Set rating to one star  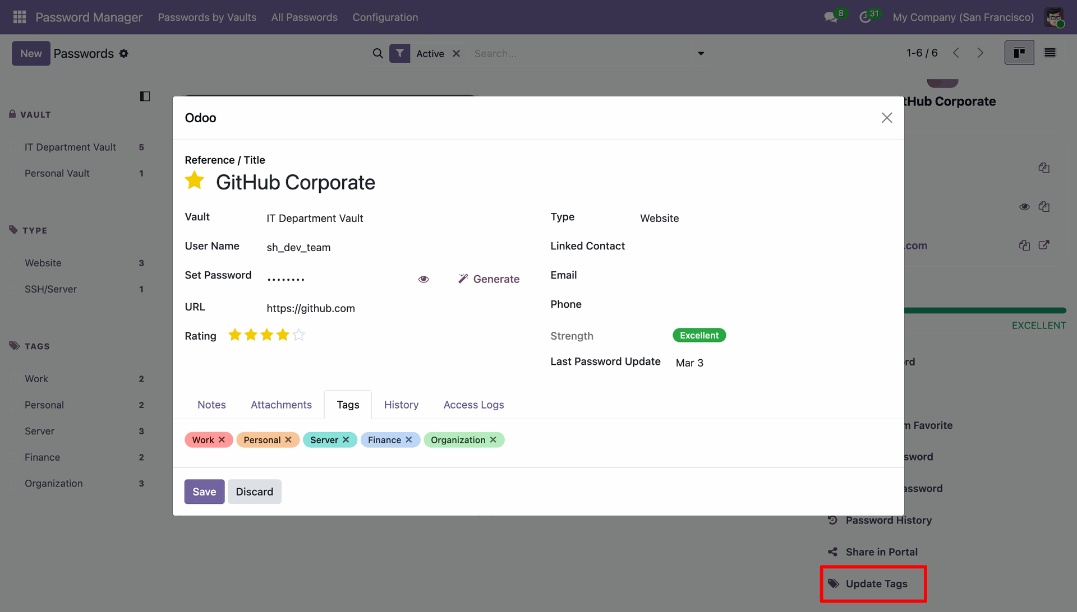235,335
